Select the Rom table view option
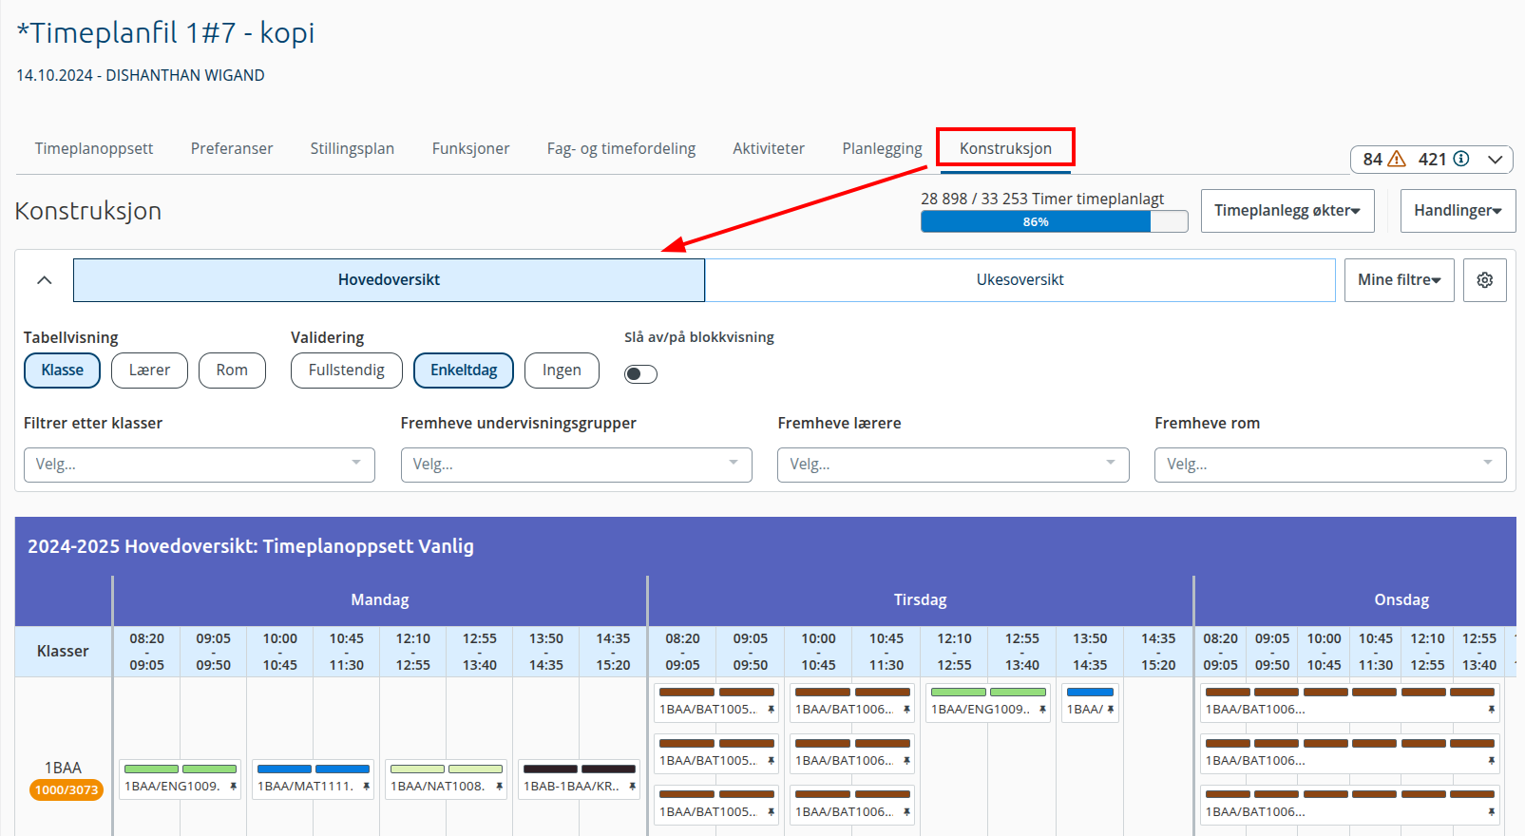 pyautogui.click(x=232, y=370)
